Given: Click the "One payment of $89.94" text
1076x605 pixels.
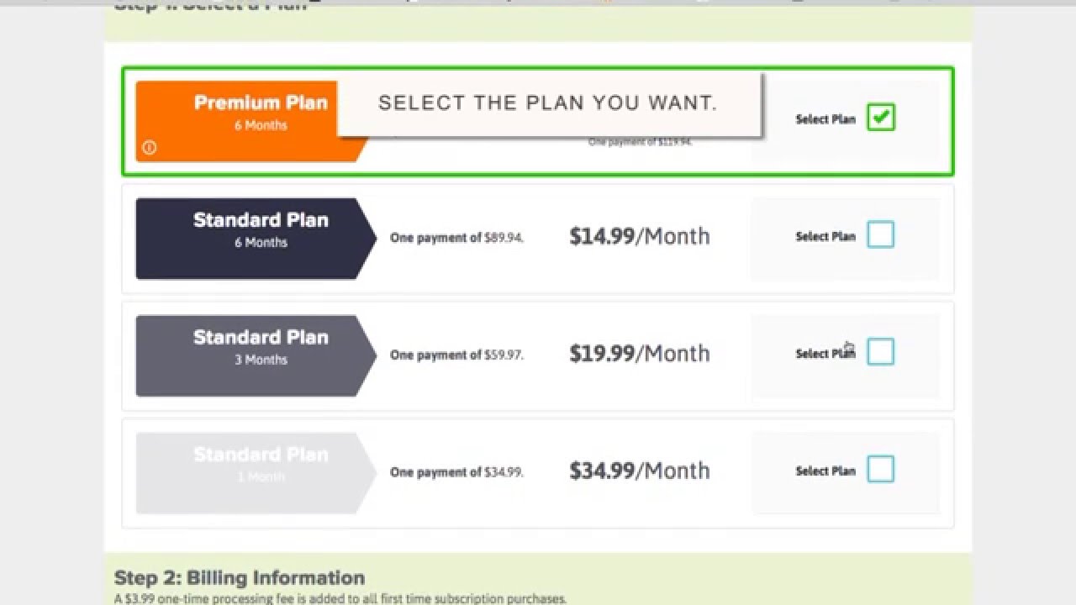Looking at the screenshot, I should tap(456, 238).
